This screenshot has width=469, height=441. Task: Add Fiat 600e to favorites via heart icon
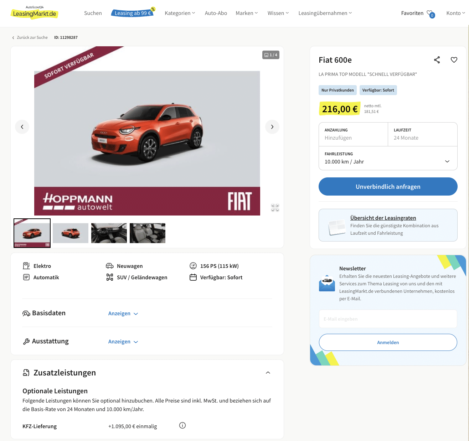point(454,60)
